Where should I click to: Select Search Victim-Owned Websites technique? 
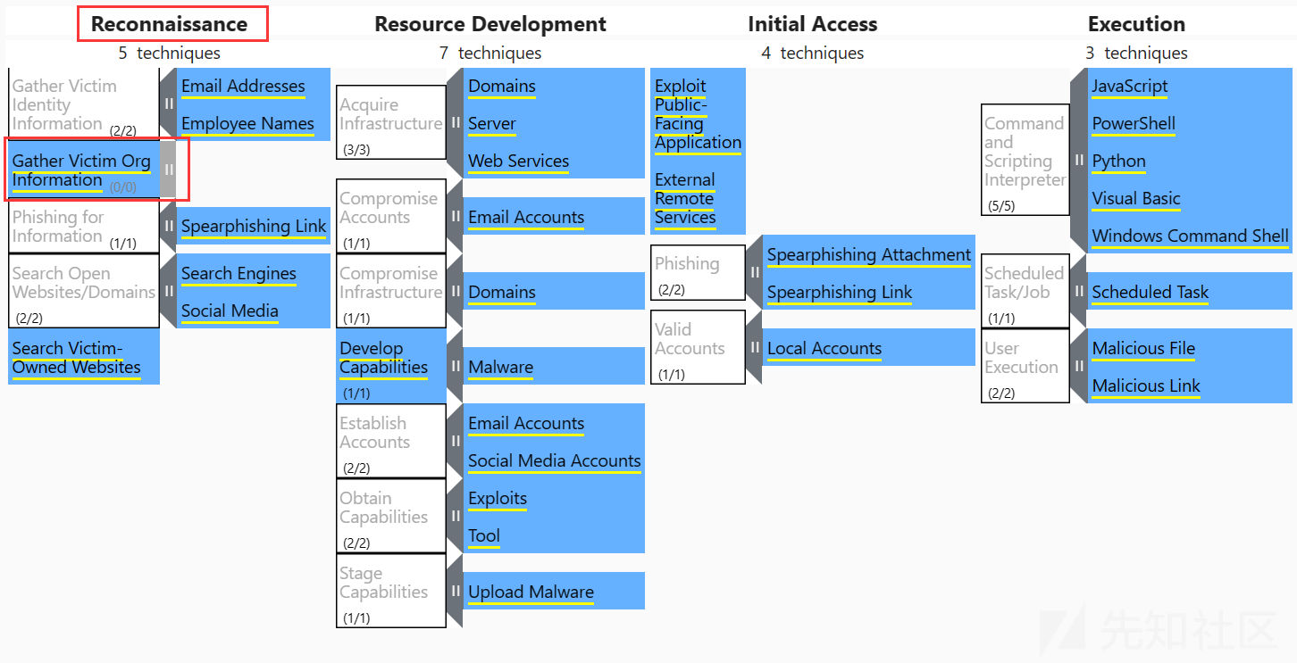(84, 357)
